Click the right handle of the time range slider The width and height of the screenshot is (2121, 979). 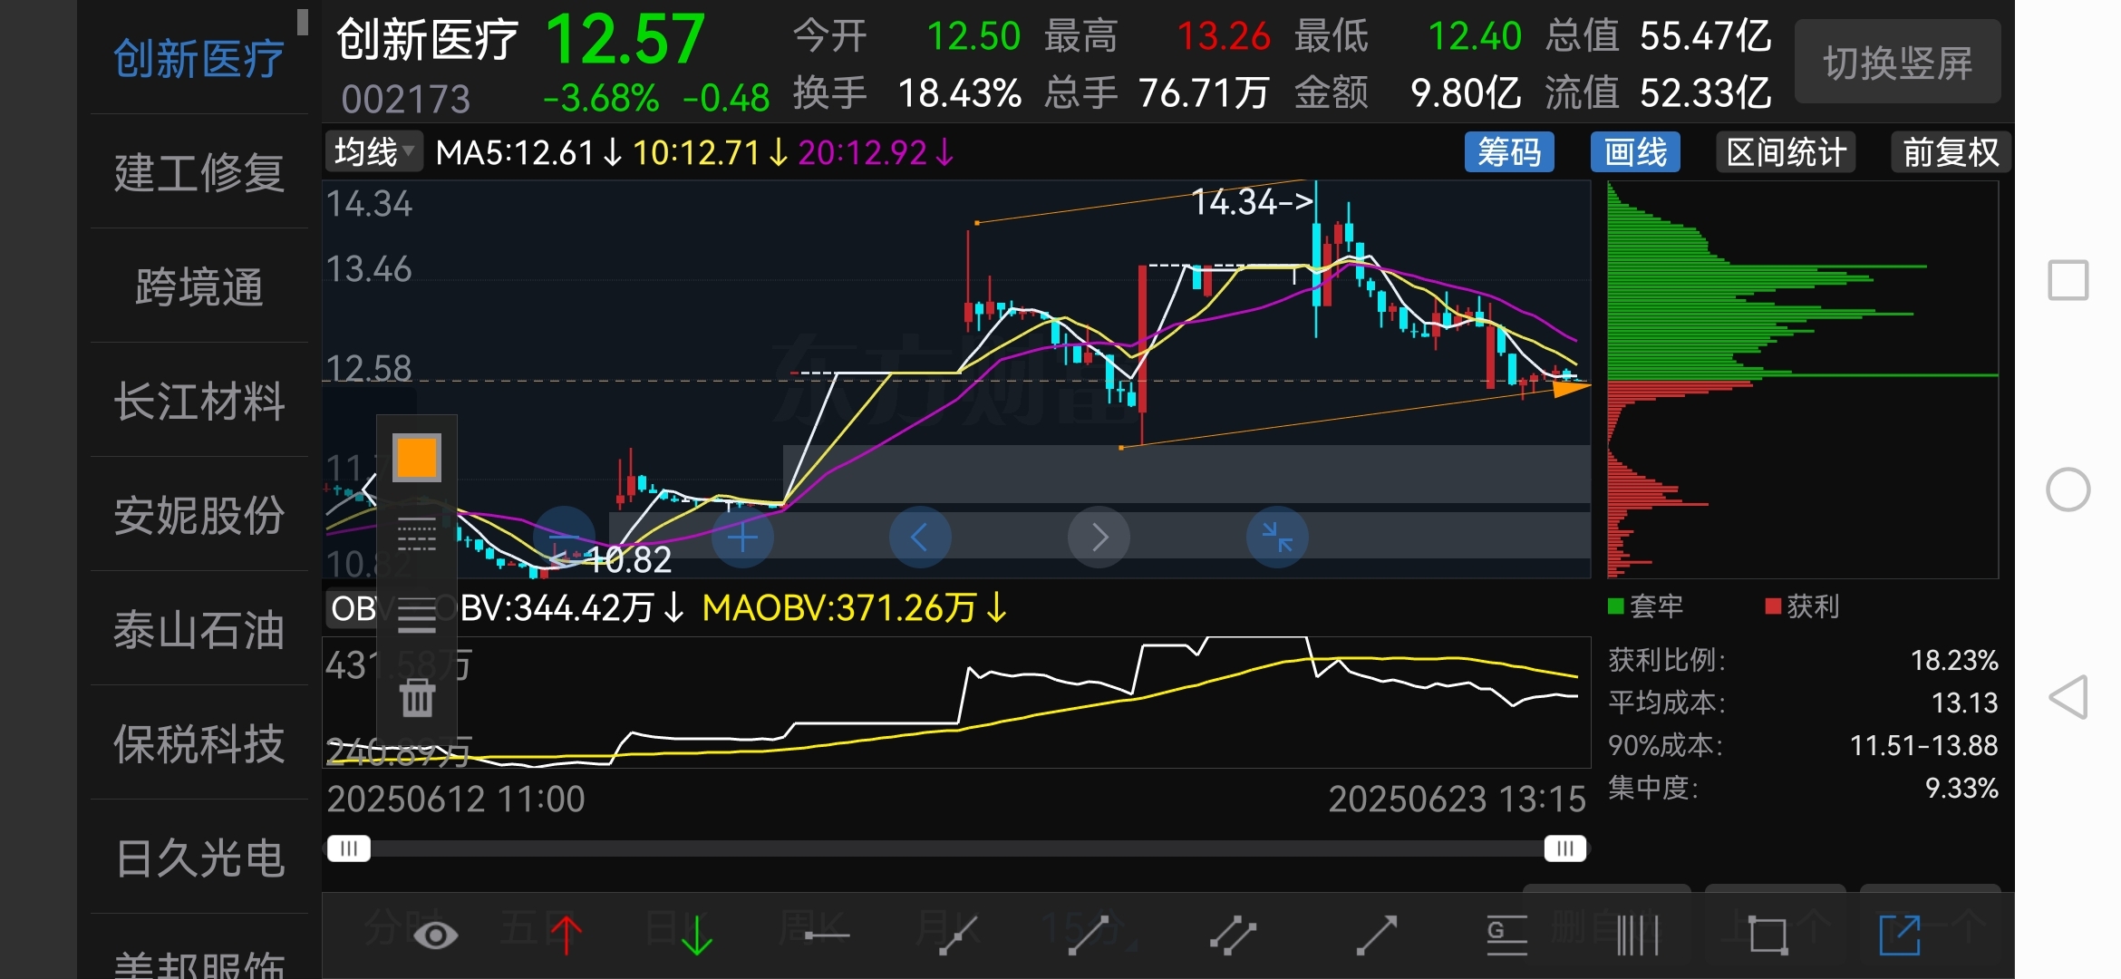pos(1564,848)
